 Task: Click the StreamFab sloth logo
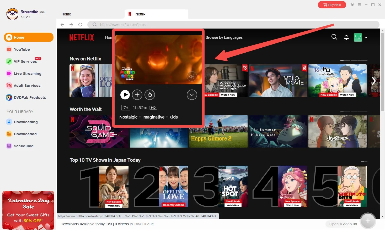coord(12,14)
